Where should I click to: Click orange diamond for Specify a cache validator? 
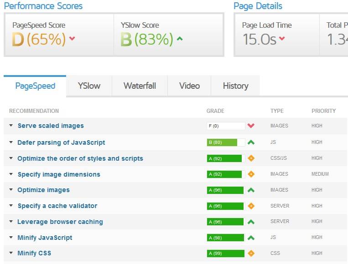(x=251, y=206)
